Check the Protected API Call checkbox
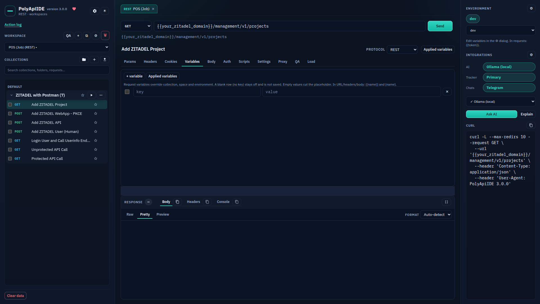Screen dimensions: 540x304 pos(10,159)
